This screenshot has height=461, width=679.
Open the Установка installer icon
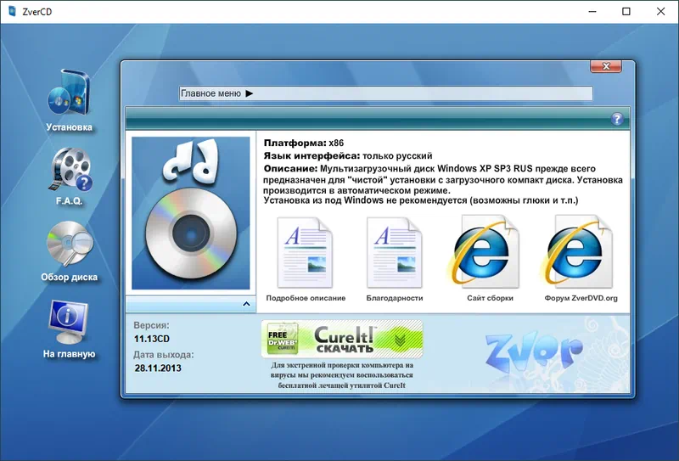click(70, 93)
